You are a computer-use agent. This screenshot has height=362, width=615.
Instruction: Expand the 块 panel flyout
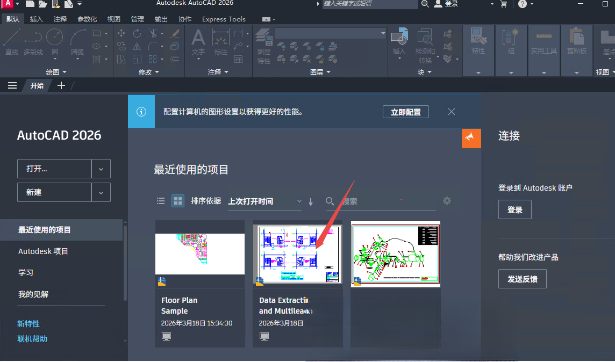(424, 72)
